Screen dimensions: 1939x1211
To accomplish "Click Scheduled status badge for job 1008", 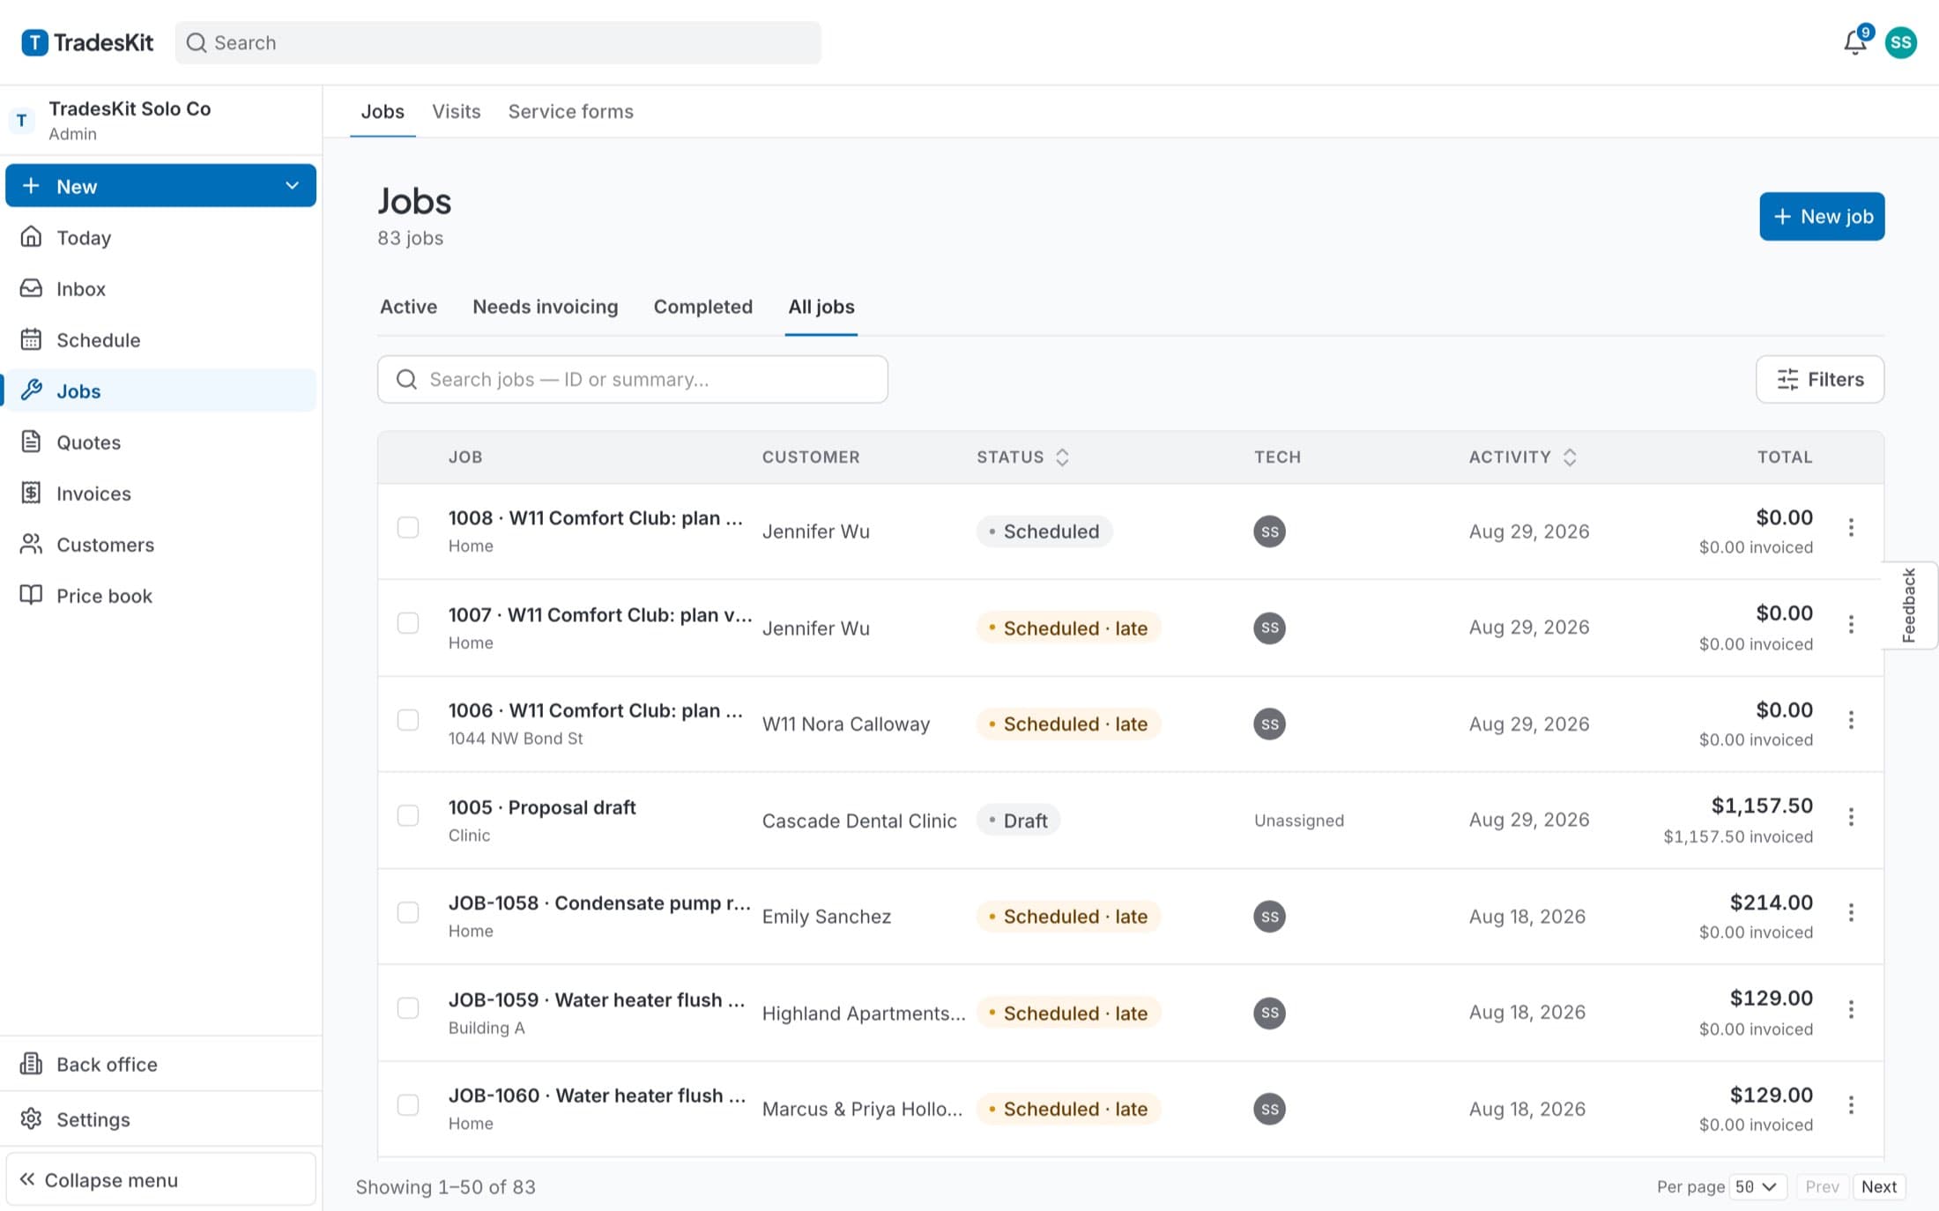I will pyautogui.click(x=1044, y=531).
